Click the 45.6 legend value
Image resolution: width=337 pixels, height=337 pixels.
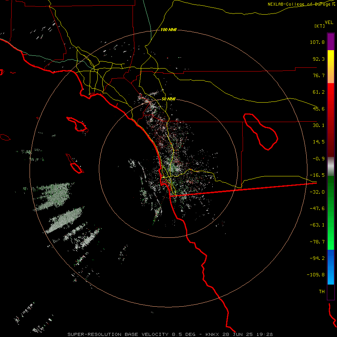[x=319, y=109]
